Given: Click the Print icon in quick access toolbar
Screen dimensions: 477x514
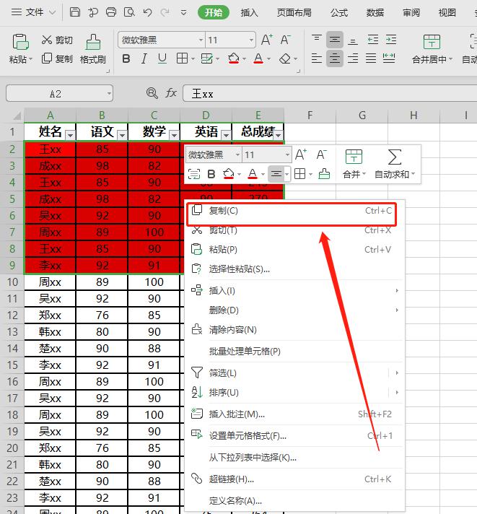Looking at the screenshot, I should coord(111,12).
